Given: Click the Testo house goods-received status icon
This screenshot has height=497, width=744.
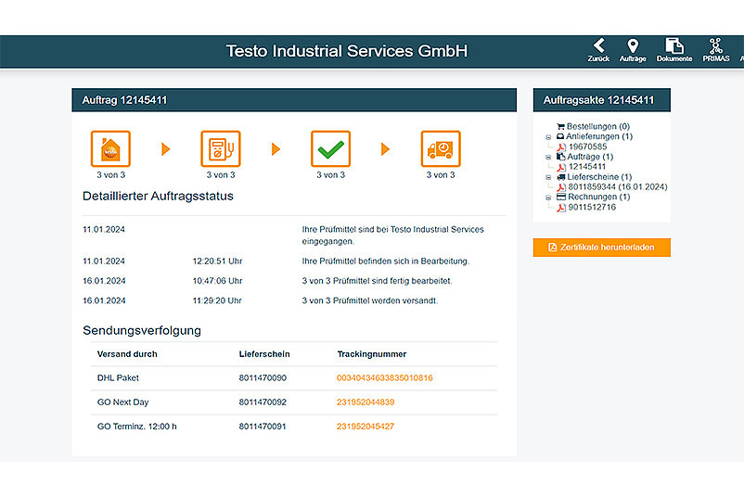Looking at the screenshot, I should (x=110, y=149).
